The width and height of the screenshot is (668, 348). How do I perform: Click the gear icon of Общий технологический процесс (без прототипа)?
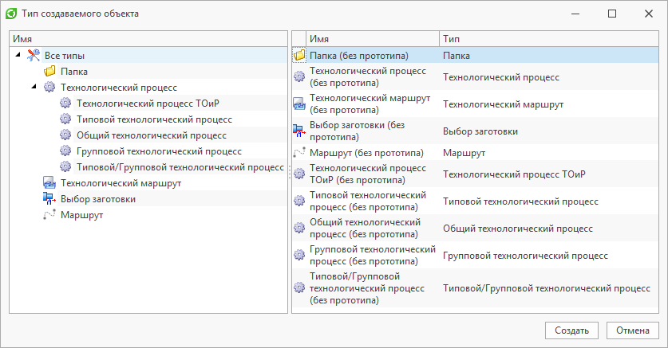tap(299, 228)
